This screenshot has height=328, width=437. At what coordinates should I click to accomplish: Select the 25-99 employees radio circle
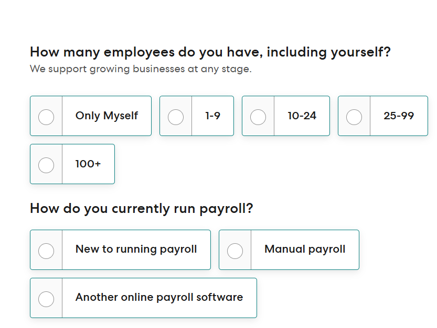click(x=354, y=117)
